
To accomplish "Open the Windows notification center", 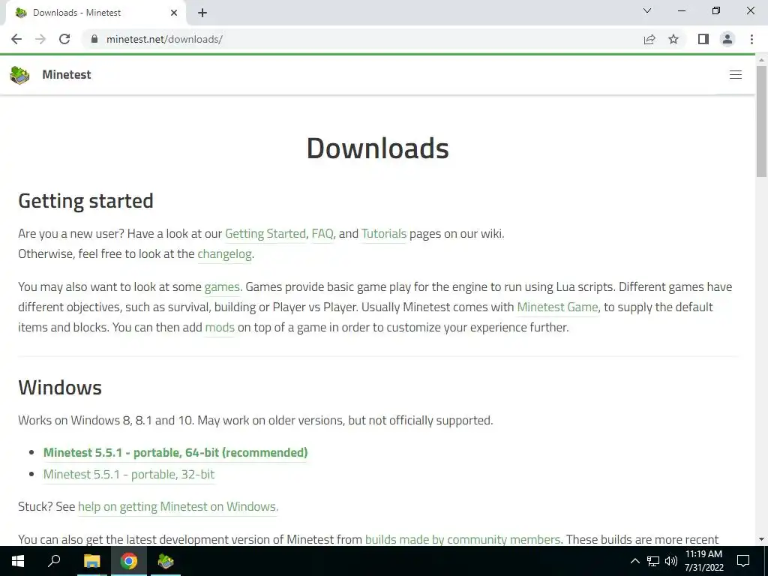I will click(x=743, y=561).
